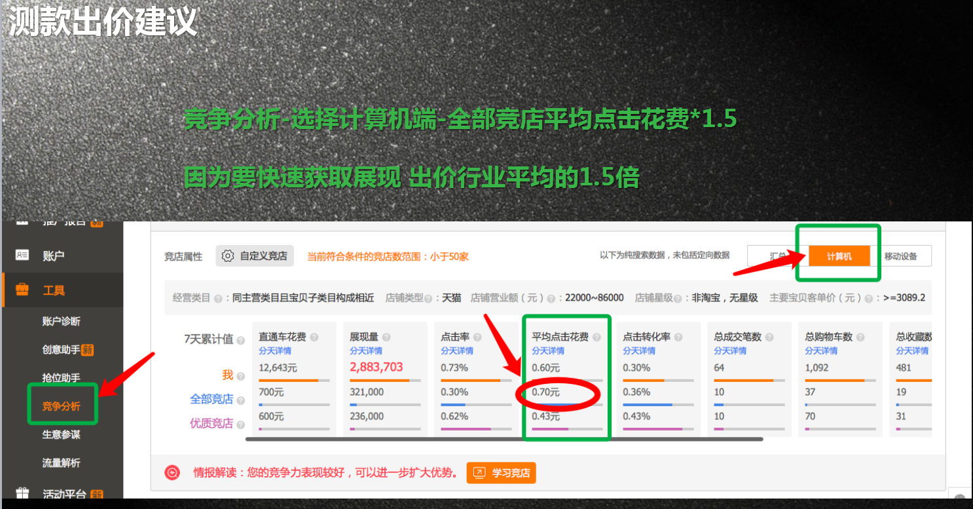Click the 236,000 展现量 value
This screenshot has width=973, height=509.
click(367, 416)
